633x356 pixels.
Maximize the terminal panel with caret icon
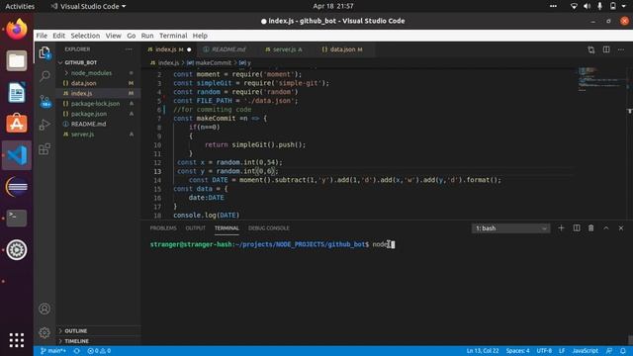point(606,228)
